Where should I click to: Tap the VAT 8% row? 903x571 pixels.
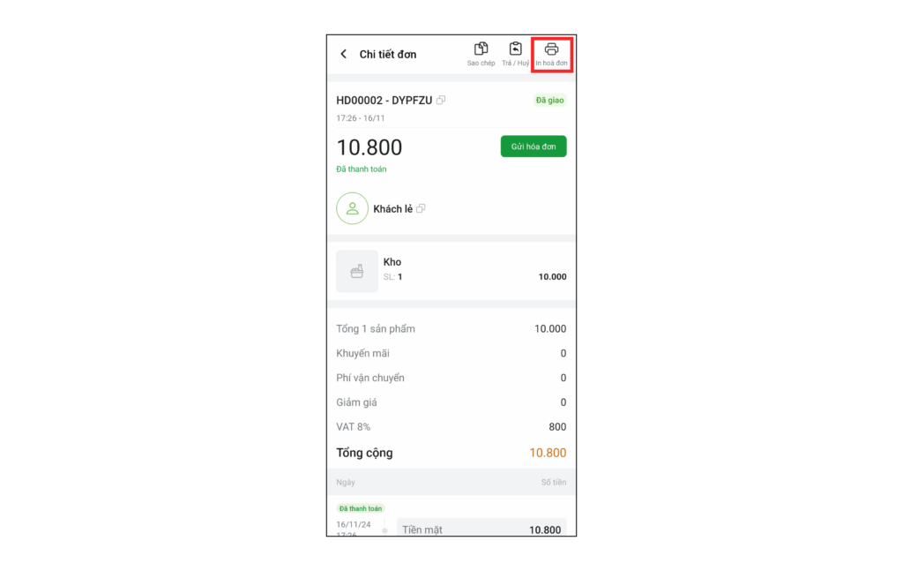(451, 427)
